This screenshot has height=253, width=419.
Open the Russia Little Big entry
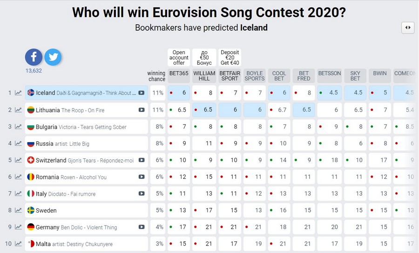pos(70,144)
